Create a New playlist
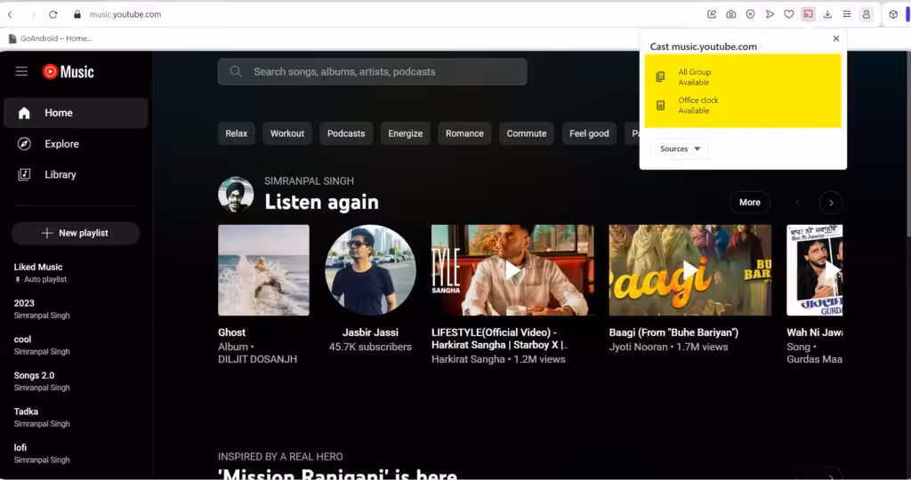 [x=76, y=233]
